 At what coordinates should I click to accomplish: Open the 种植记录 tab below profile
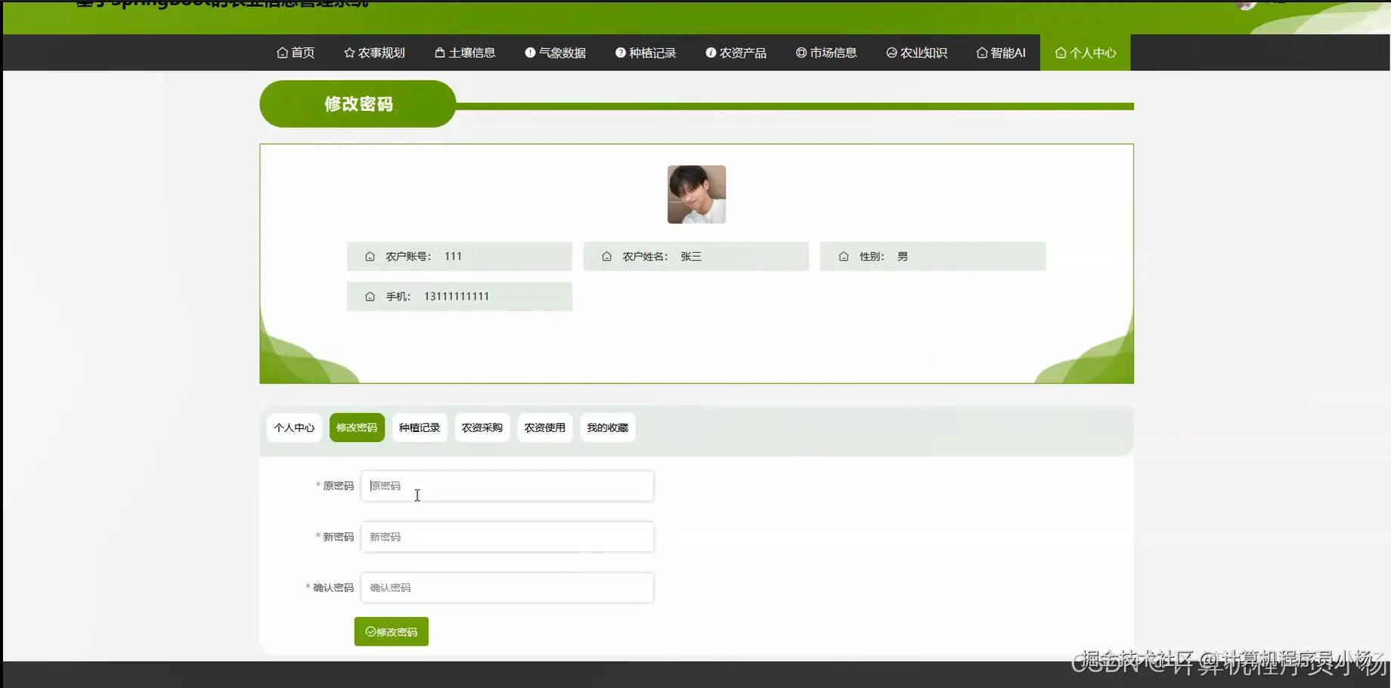coord(419,427)
